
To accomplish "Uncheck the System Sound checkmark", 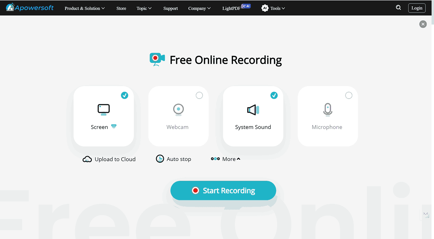I will point(274,95).
